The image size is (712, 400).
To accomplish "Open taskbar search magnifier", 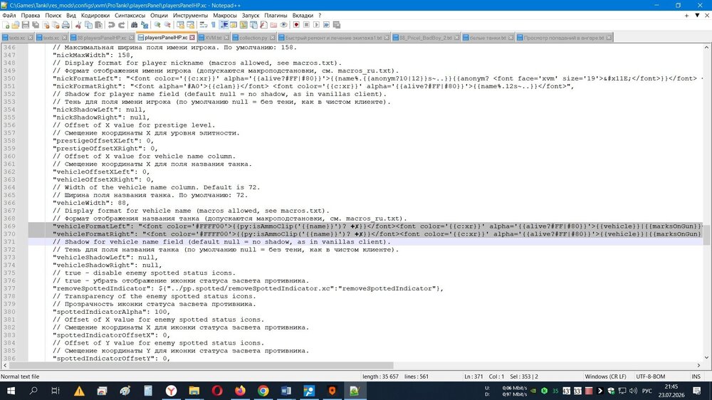I will click(x=33, y=391).
